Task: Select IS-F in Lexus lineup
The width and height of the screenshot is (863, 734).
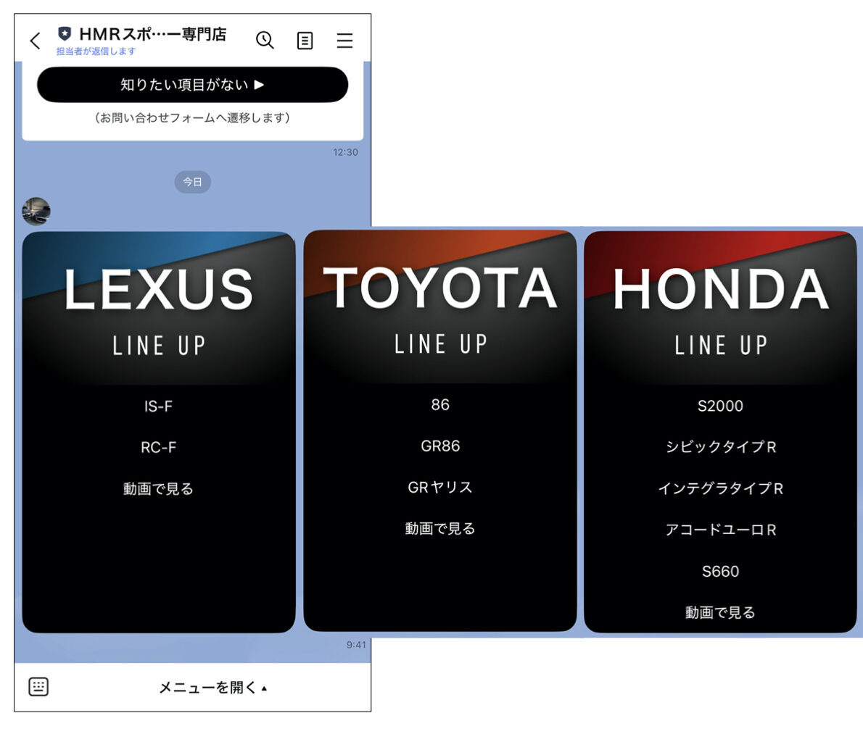Action: pyautogui.click(x=159, y=406)
